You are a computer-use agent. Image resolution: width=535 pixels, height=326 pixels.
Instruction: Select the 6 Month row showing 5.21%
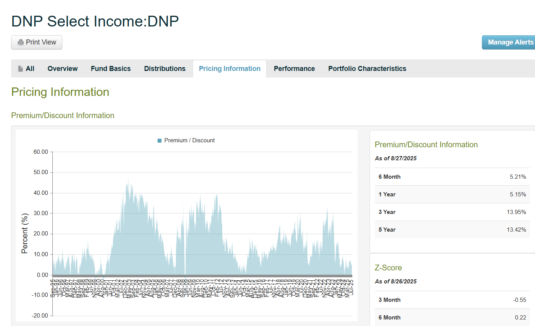pyautogui.click(x=452, y=177)
